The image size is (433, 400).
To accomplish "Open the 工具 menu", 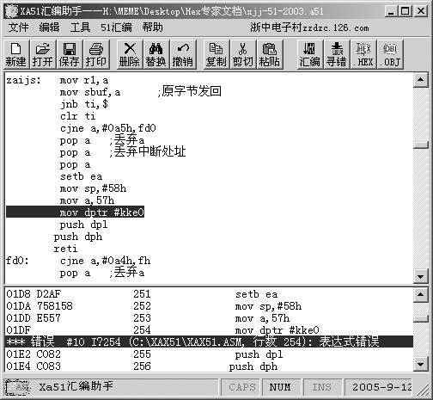I will click(x=80, y=28).
